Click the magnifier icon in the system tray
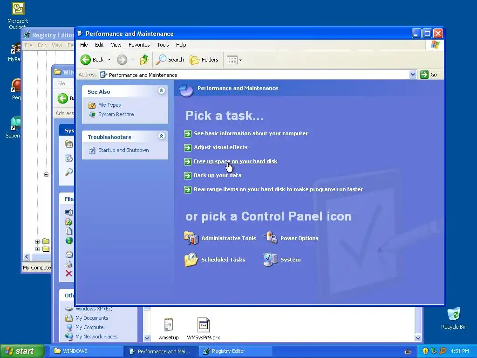Screen dimensions: 477x358 (443, 351)
